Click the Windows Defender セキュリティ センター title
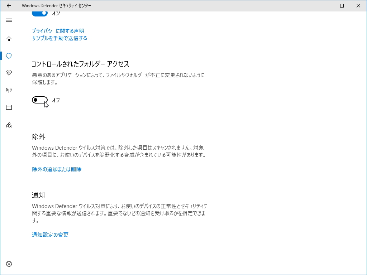This screenshot has height=275, width=367. pos(56,6)
